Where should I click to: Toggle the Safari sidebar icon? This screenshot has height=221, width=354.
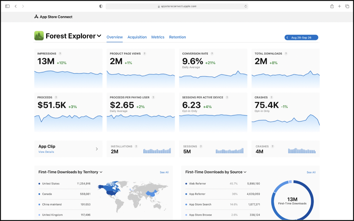pos(7,6)
